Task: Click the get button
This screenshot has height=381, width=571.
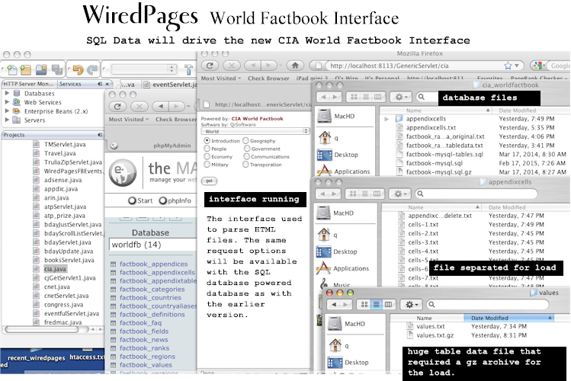Action: click(209, 181)
